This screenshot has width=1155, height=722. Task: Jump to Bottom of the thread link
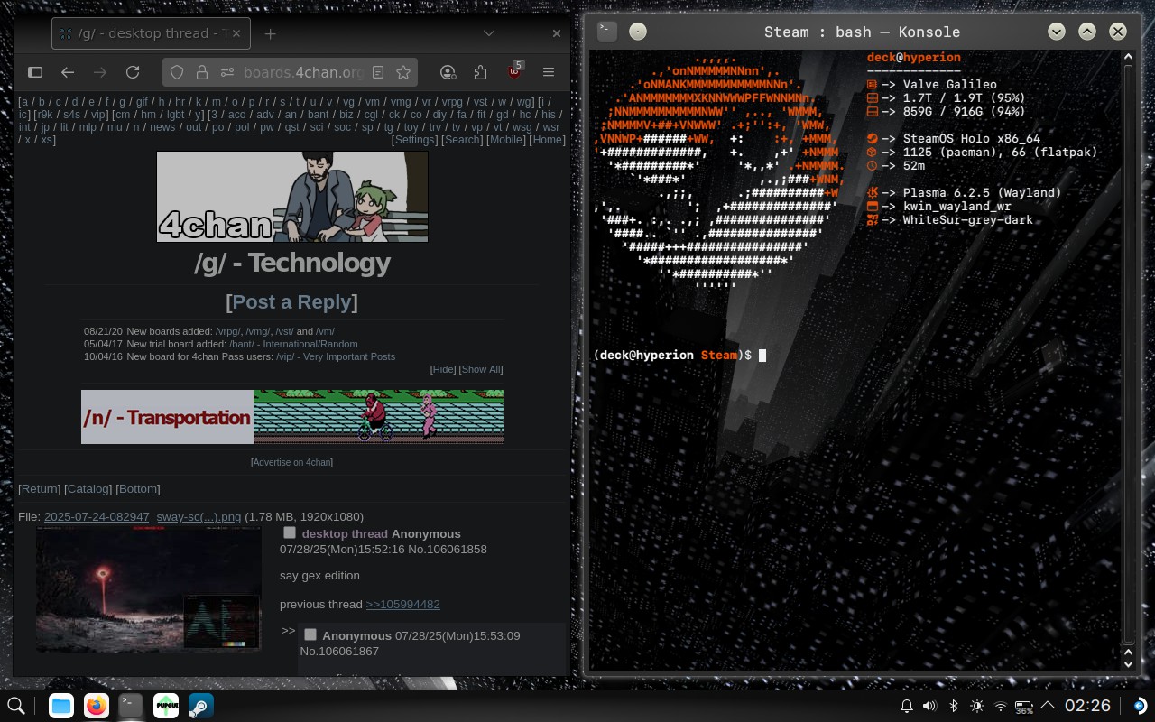139,488
